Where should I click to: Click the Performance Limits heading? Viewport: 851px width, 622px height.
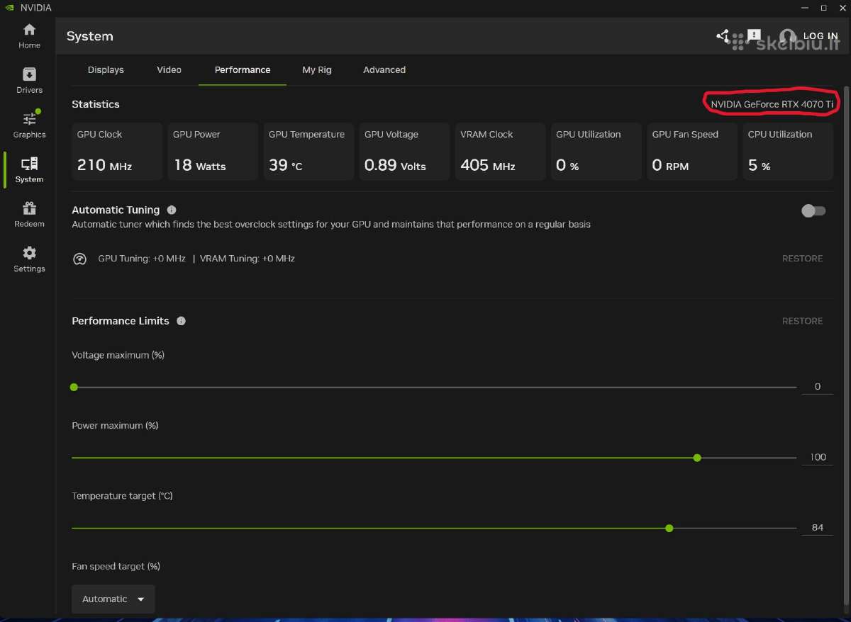coord(121,321)
